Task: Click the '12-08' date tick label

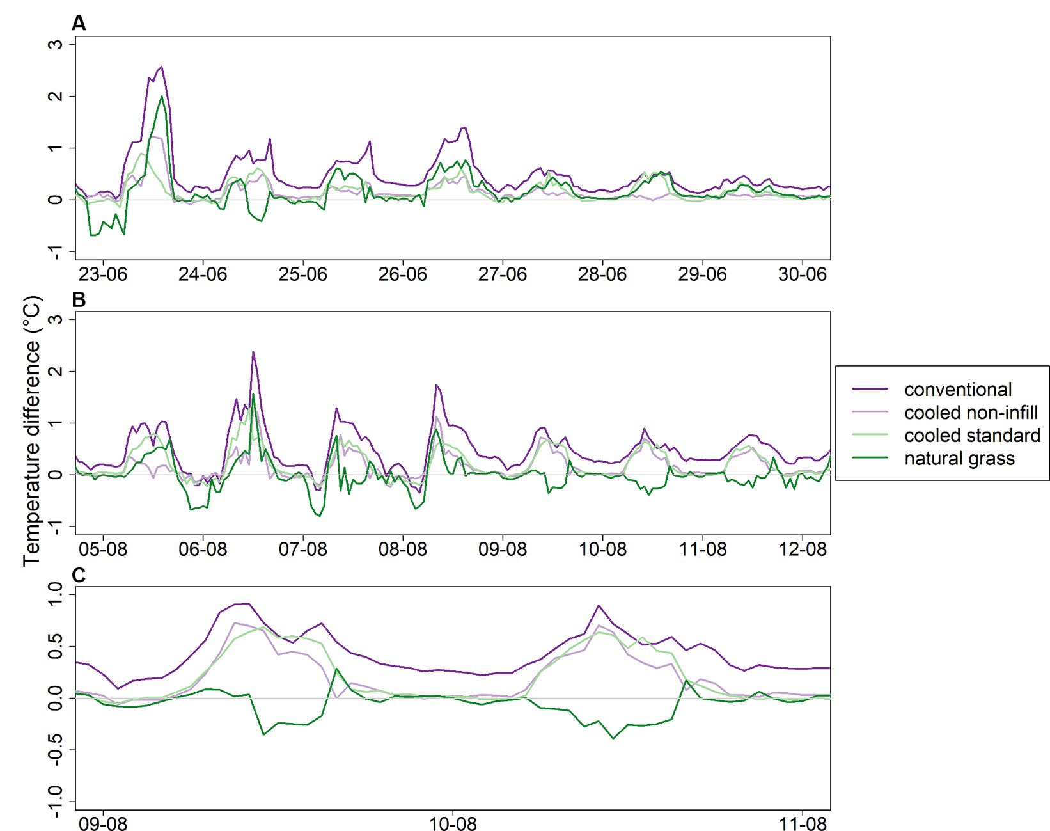Action: click(803, 550)
